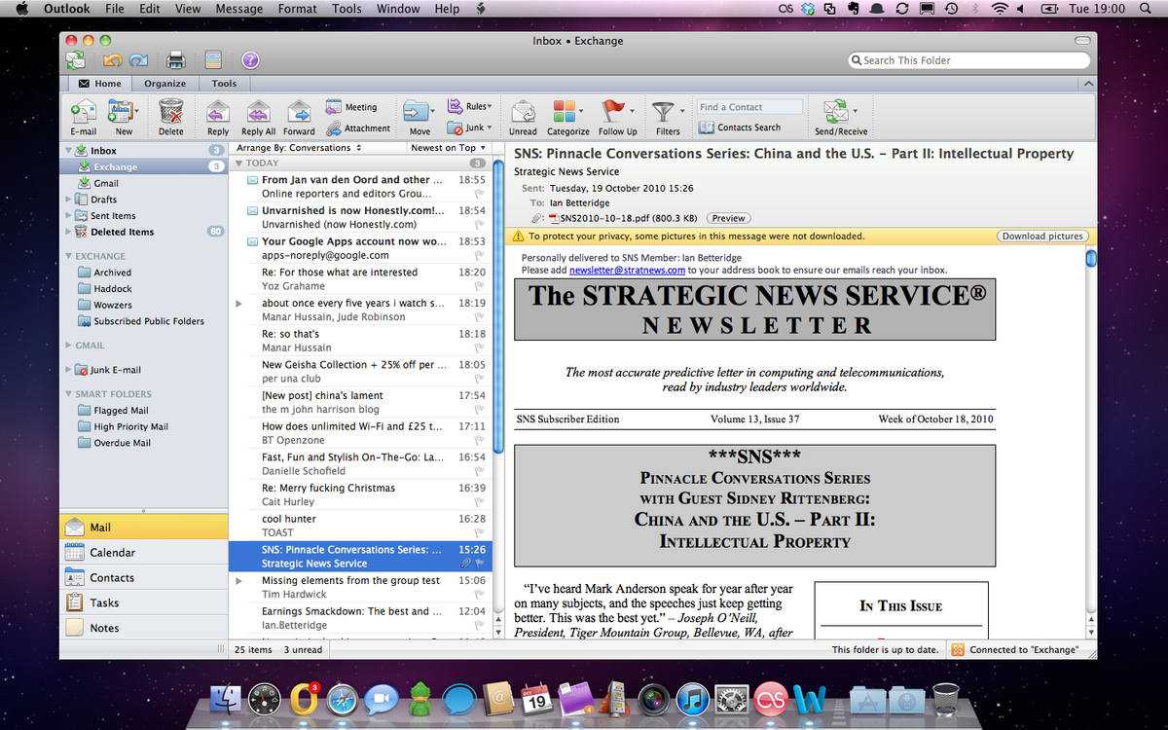The height and width of the screenshot is (730, 1168).
Task: Open the Format menu
Action: 297,9
